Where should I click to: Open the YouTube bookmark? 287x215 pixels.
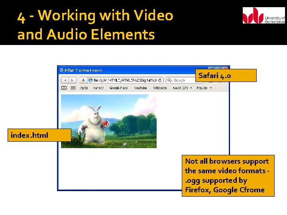(140, 88)
